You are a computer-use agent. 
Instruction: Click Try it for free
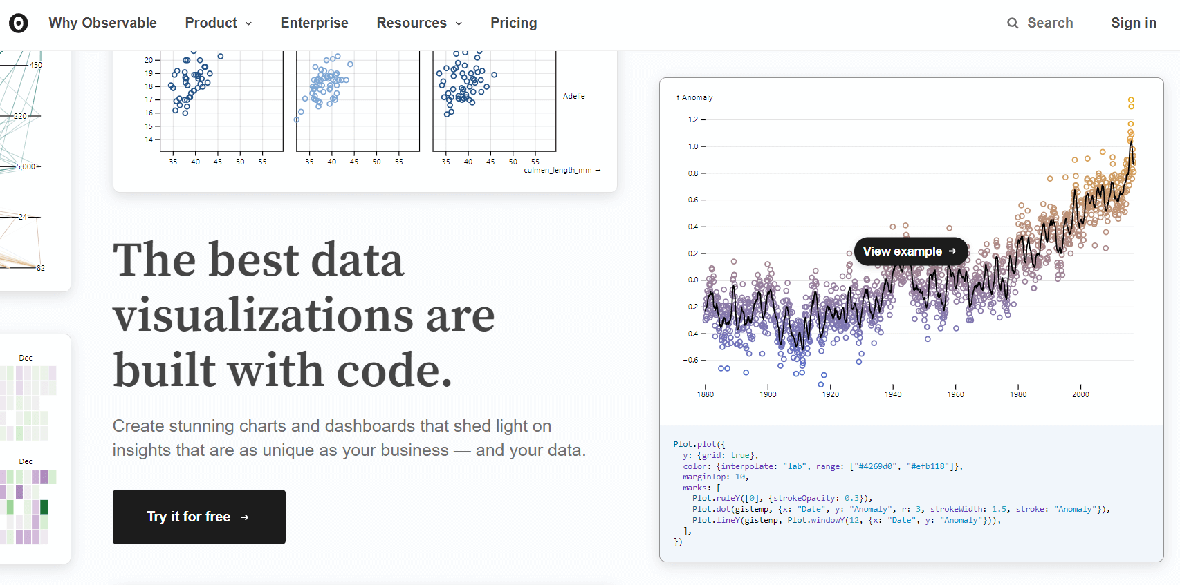click(x=199, y=517)
